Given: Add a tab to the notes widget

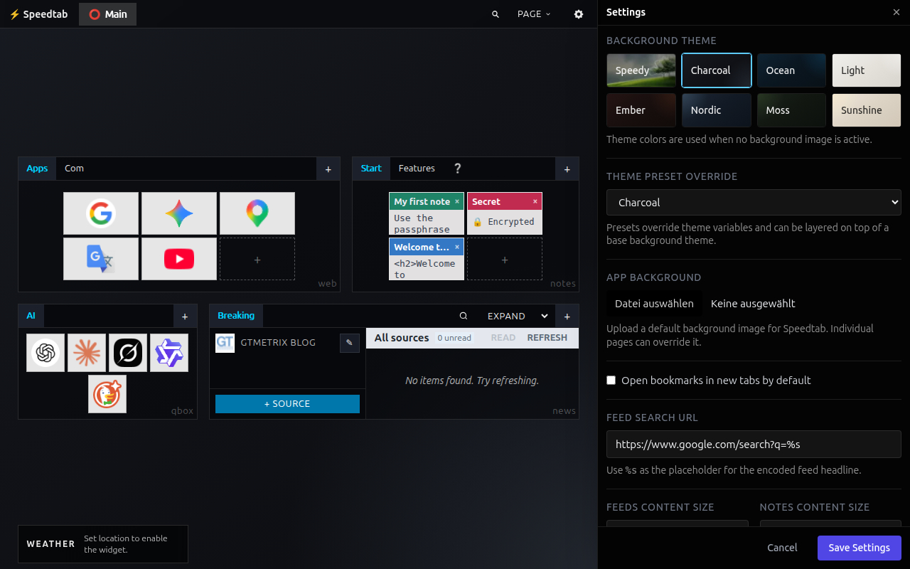Looking at the screenshot, I should point(567,169).
